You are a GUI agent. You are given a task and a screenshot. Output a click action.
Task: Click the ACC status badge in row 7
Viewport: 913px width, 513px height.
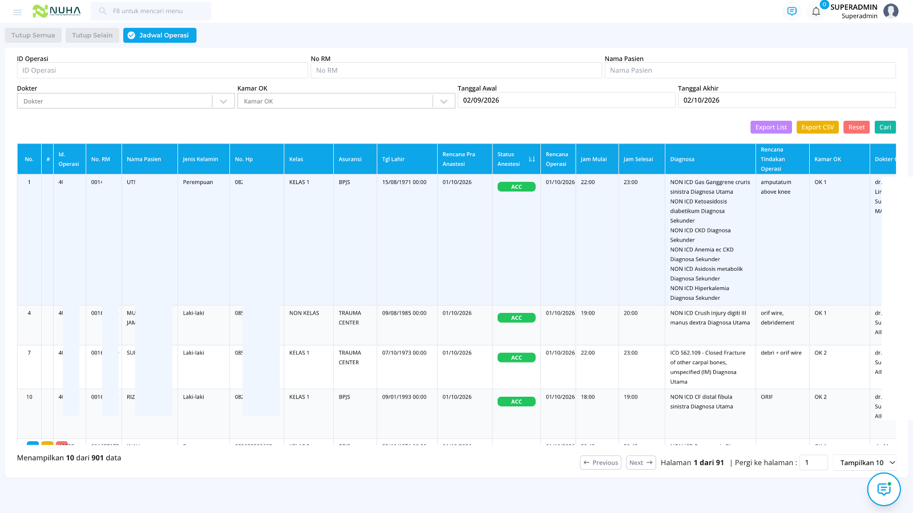pos(516,358)
